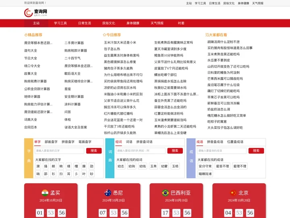The width and height of the screenshot is (290, 218).
Task: Click the 孟买 city time card title
Action: coord(55,193)
